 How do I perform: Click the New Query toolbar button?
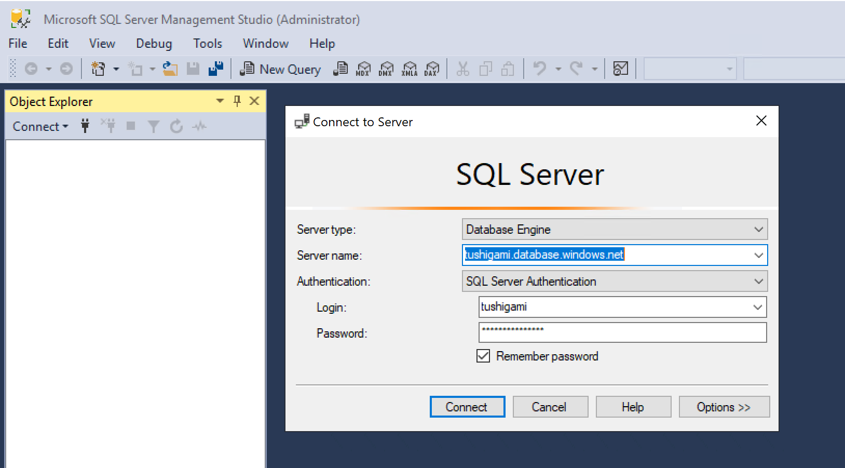[x=280, y=69]
